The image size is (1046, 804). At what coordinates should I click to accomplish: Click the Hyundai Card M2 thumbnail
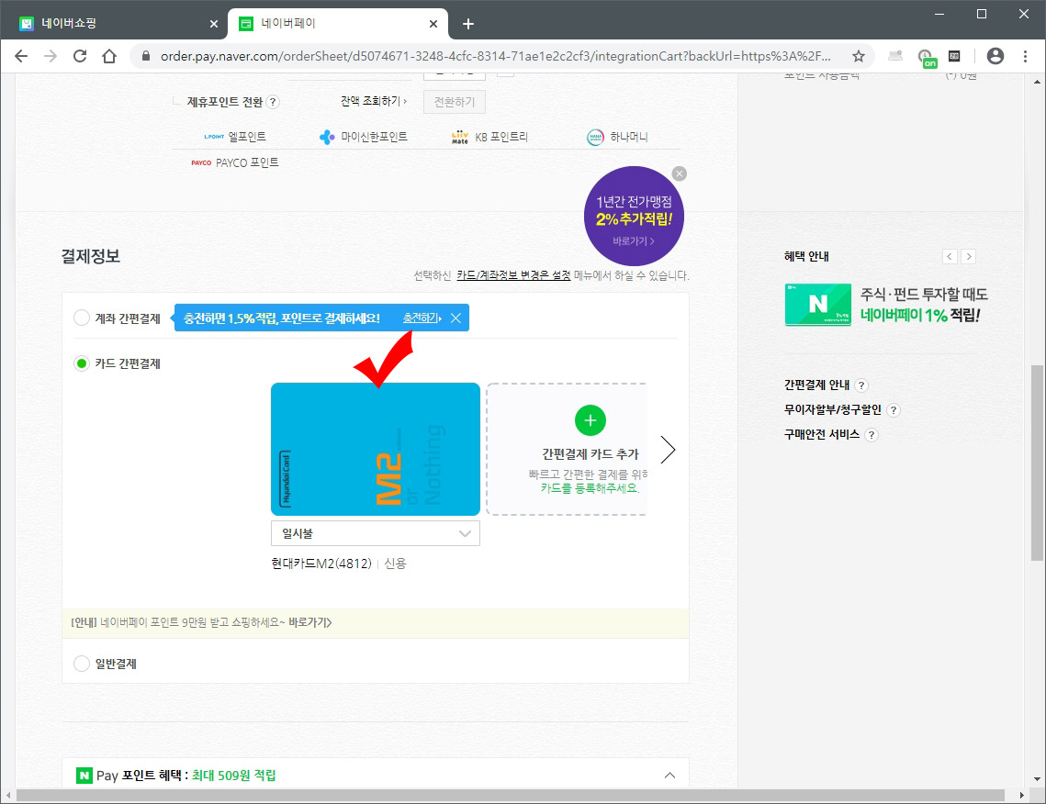375,448
